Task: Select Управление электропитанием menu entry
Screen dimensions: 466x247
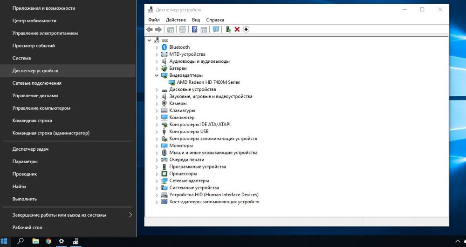Action: click(68, 33)
